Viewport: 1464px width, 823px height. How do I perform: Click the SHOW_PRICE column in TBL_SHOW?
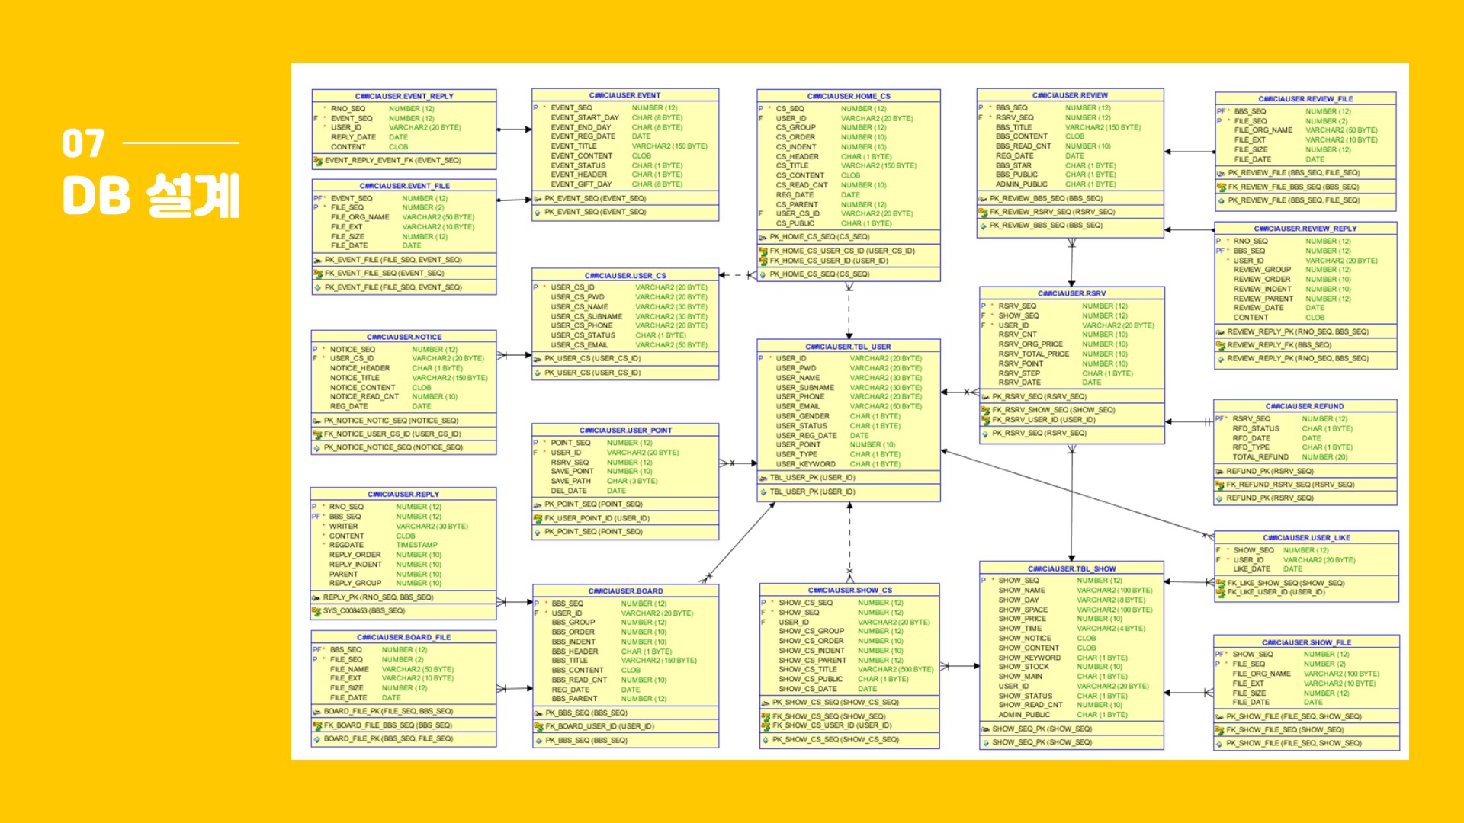tap(1022, 619)
